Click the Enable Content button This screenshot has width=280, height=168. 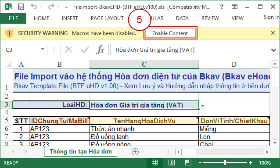tap(170, 33)
